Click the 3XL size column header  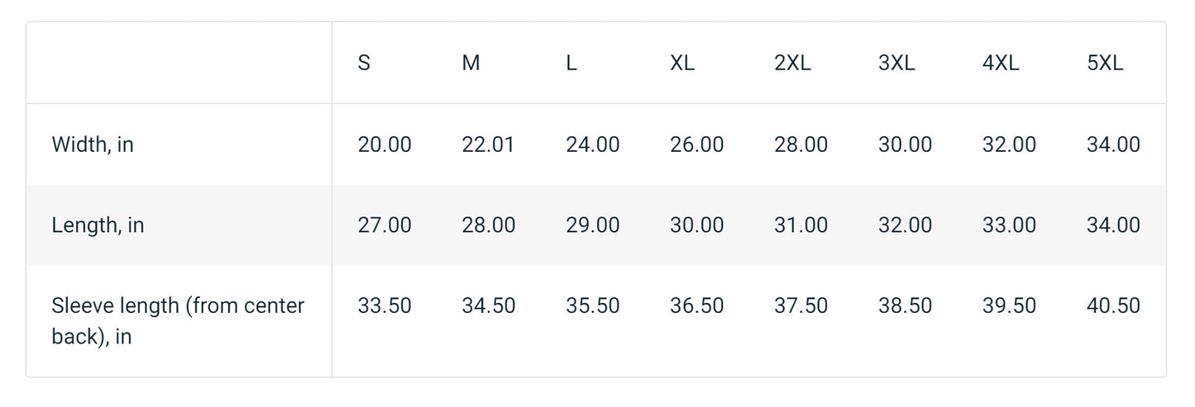(896, 64)
